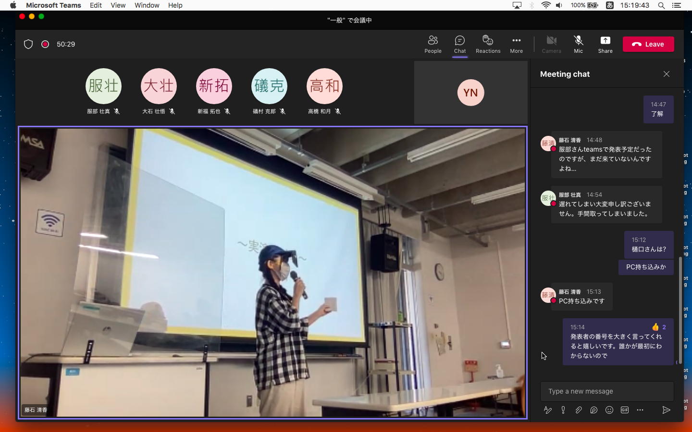Open the View menu in menu bar
This screenshot has height=432, width=692.
(x=118, y=5)
